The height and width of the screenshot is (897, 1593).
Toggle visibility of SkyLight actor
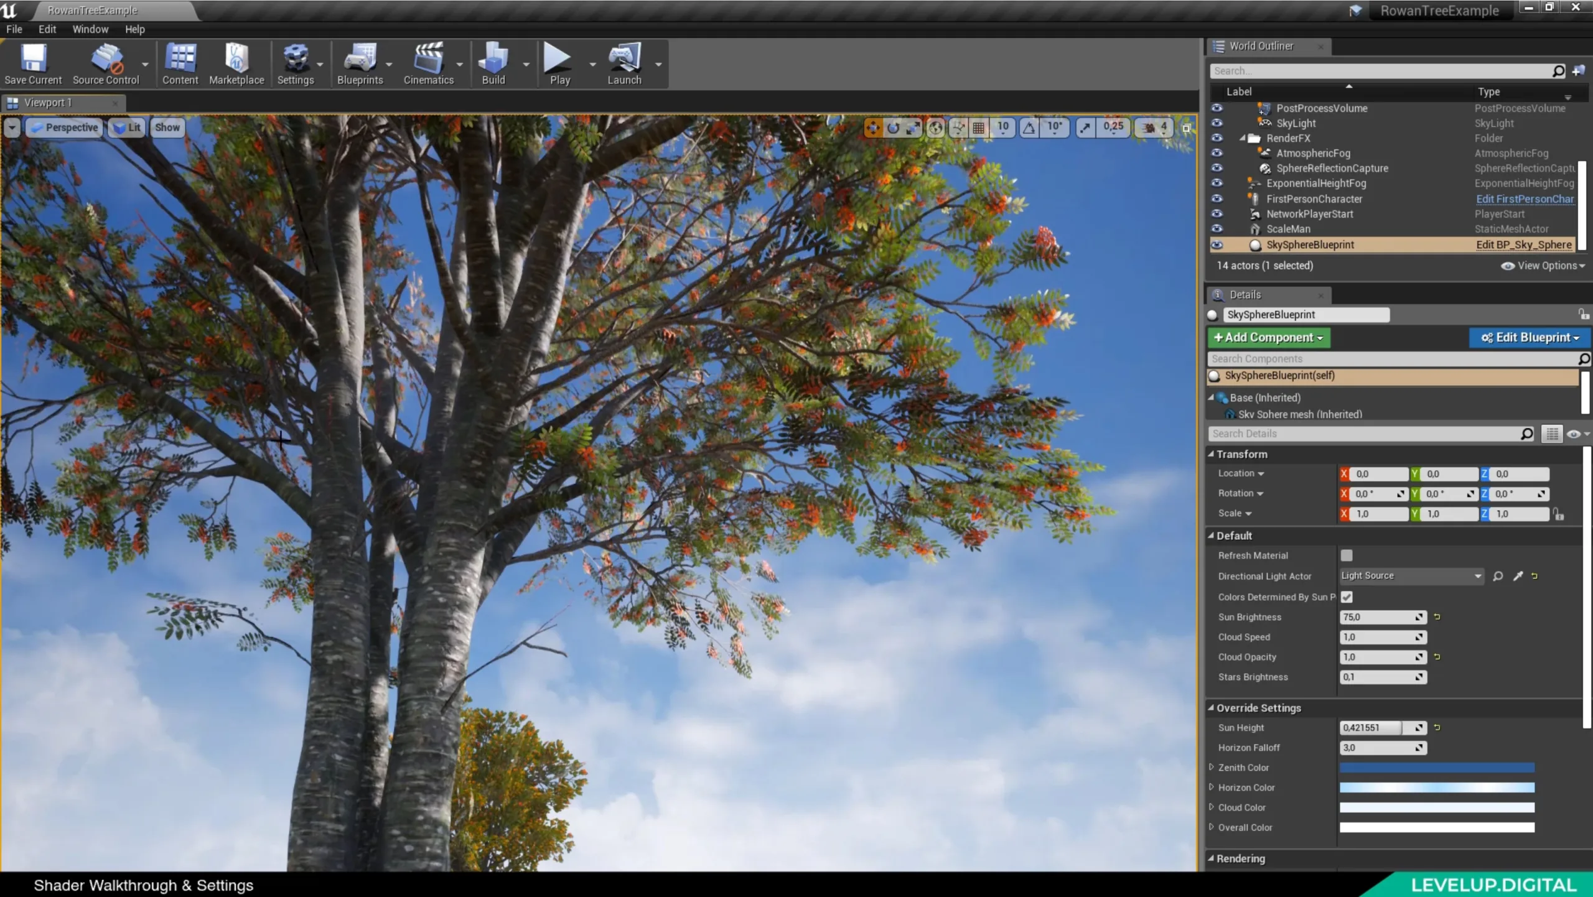[1217, 123]
